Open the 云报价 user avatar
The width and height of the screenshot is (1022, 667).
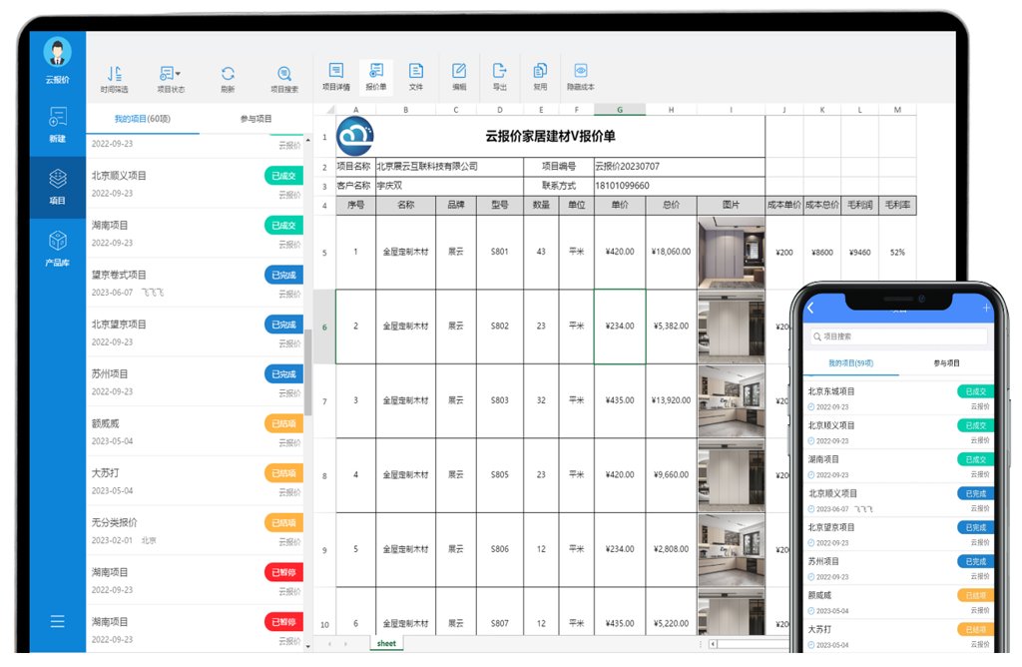tap(57, 52)
